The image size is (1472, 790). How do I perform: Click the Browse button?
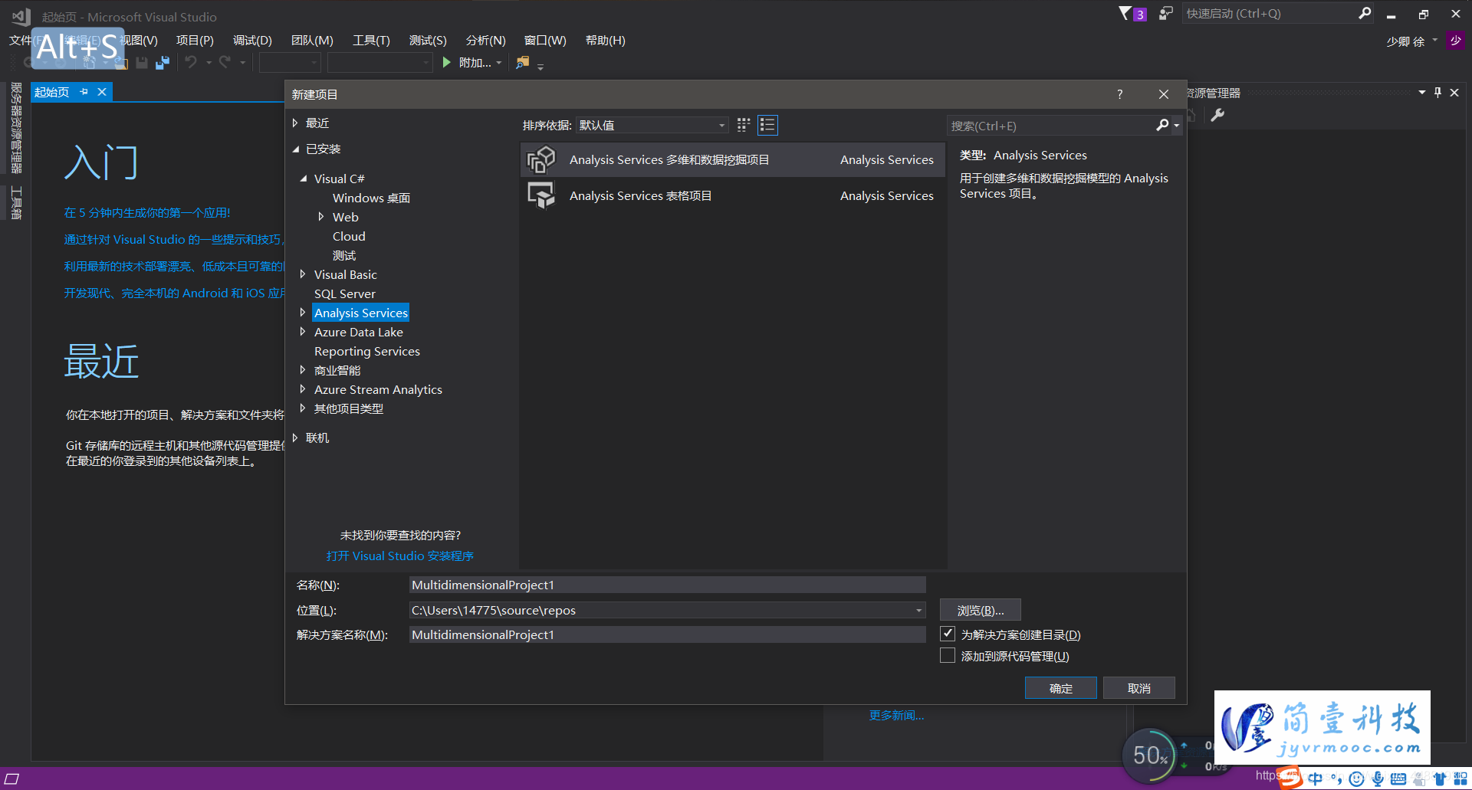(980, 610)
